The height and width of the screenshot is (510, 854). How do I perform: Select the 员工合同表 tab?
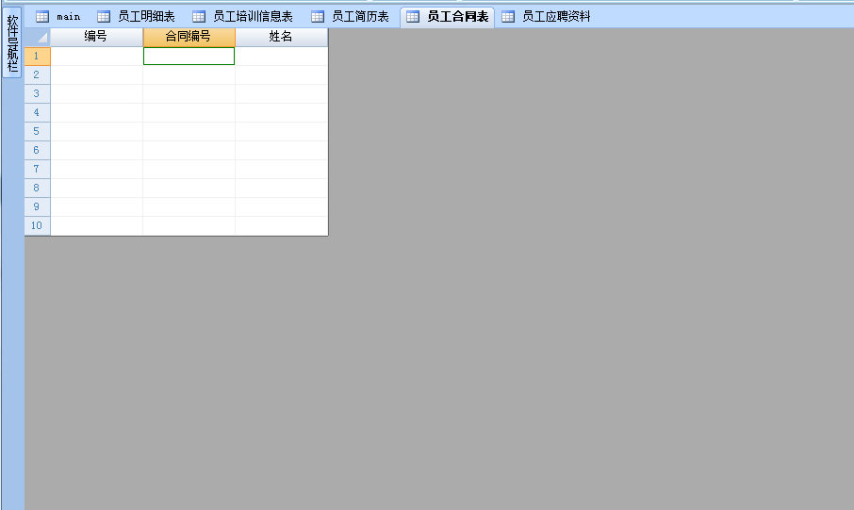pos(447,17)
